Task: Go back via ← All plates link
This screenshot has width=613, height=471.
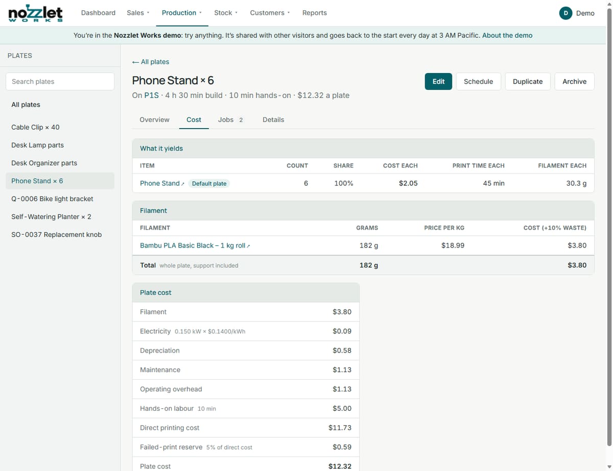Action: click(151, 62)
